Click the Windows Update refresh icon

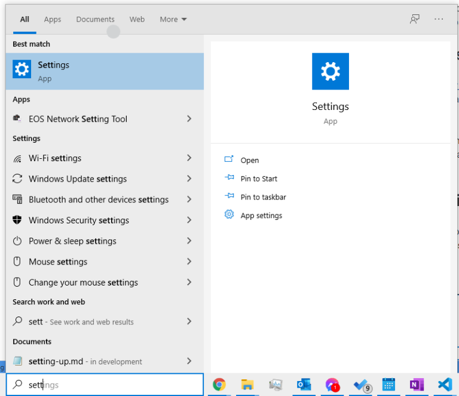click(x=17, y=179)
